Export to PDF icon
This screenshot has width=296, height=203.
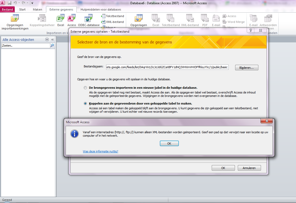point(205,20)
